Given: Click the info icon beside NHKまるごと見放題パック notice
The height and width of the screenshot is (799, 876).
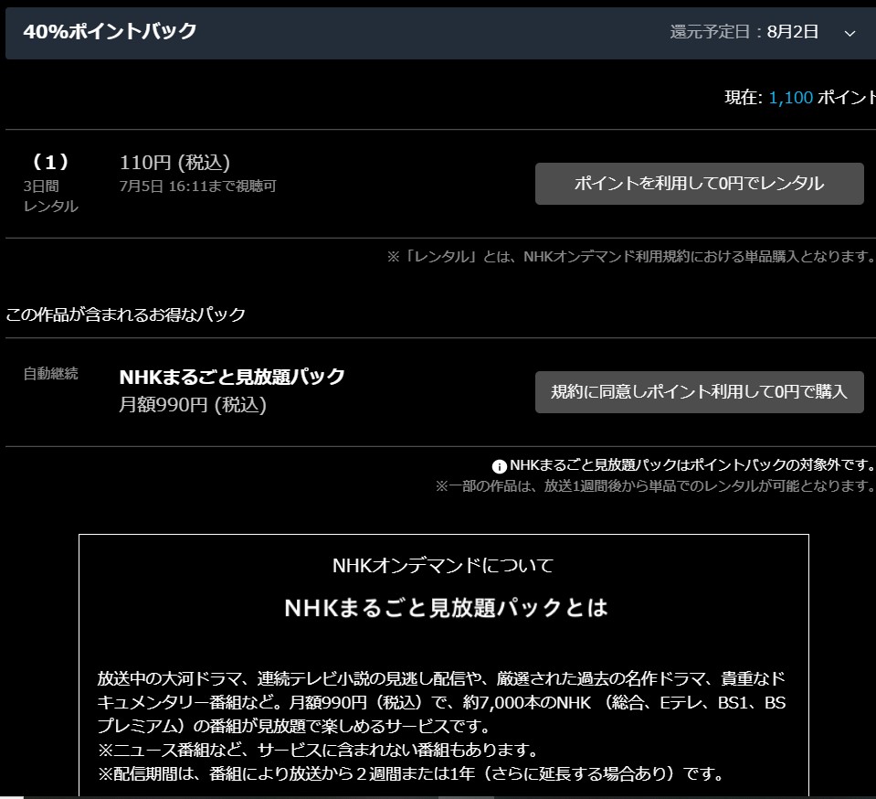Looking at the screenshot, I should (x=499, y=466).
